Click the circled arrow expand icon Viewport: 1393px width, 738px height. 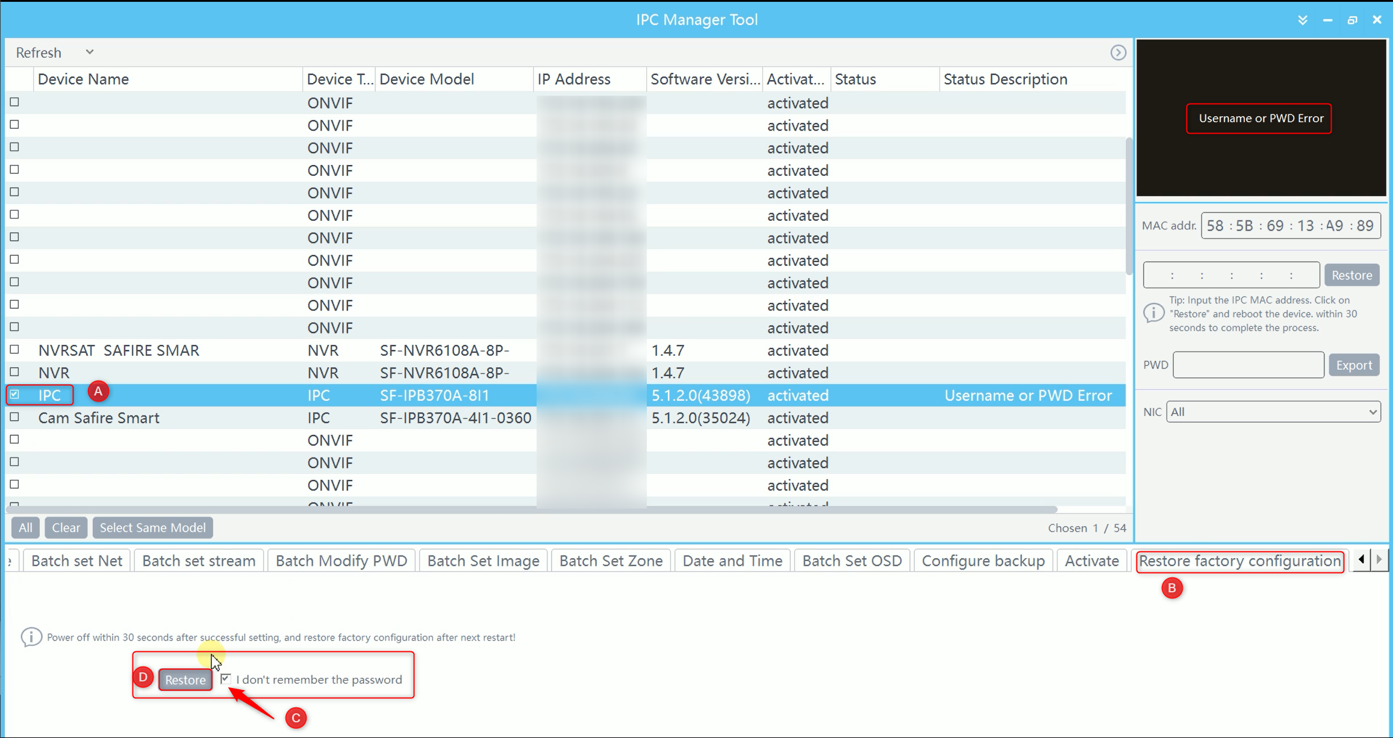pos(1118,52)
